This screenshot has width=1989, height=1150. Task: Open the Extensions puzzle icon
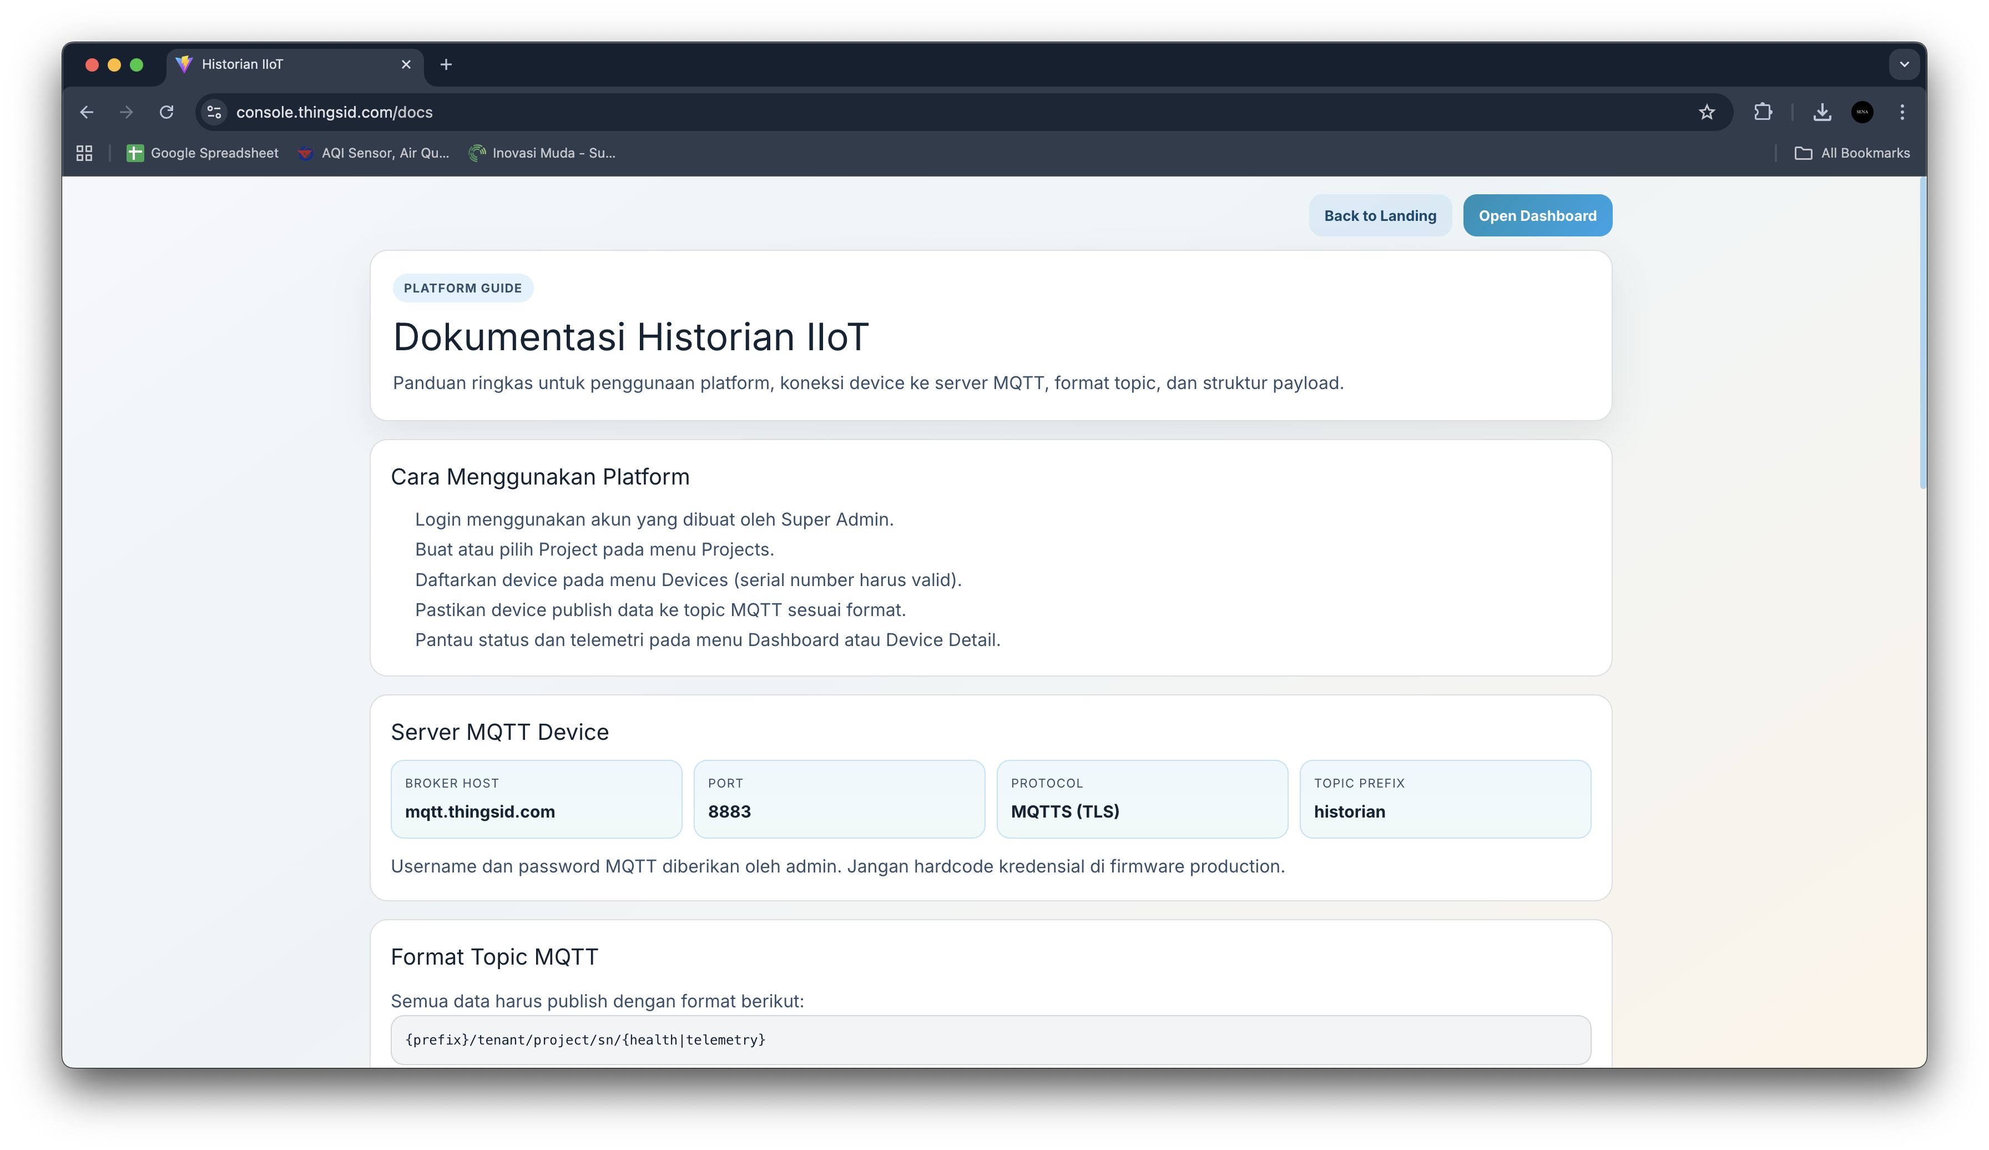(x=1763, y=112)
